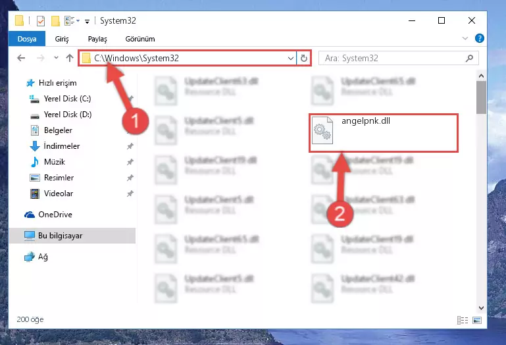Open Customize Quick Access Toolbar dropdown
The width and height of the screenshot is (506, 345).
[87, 22]
